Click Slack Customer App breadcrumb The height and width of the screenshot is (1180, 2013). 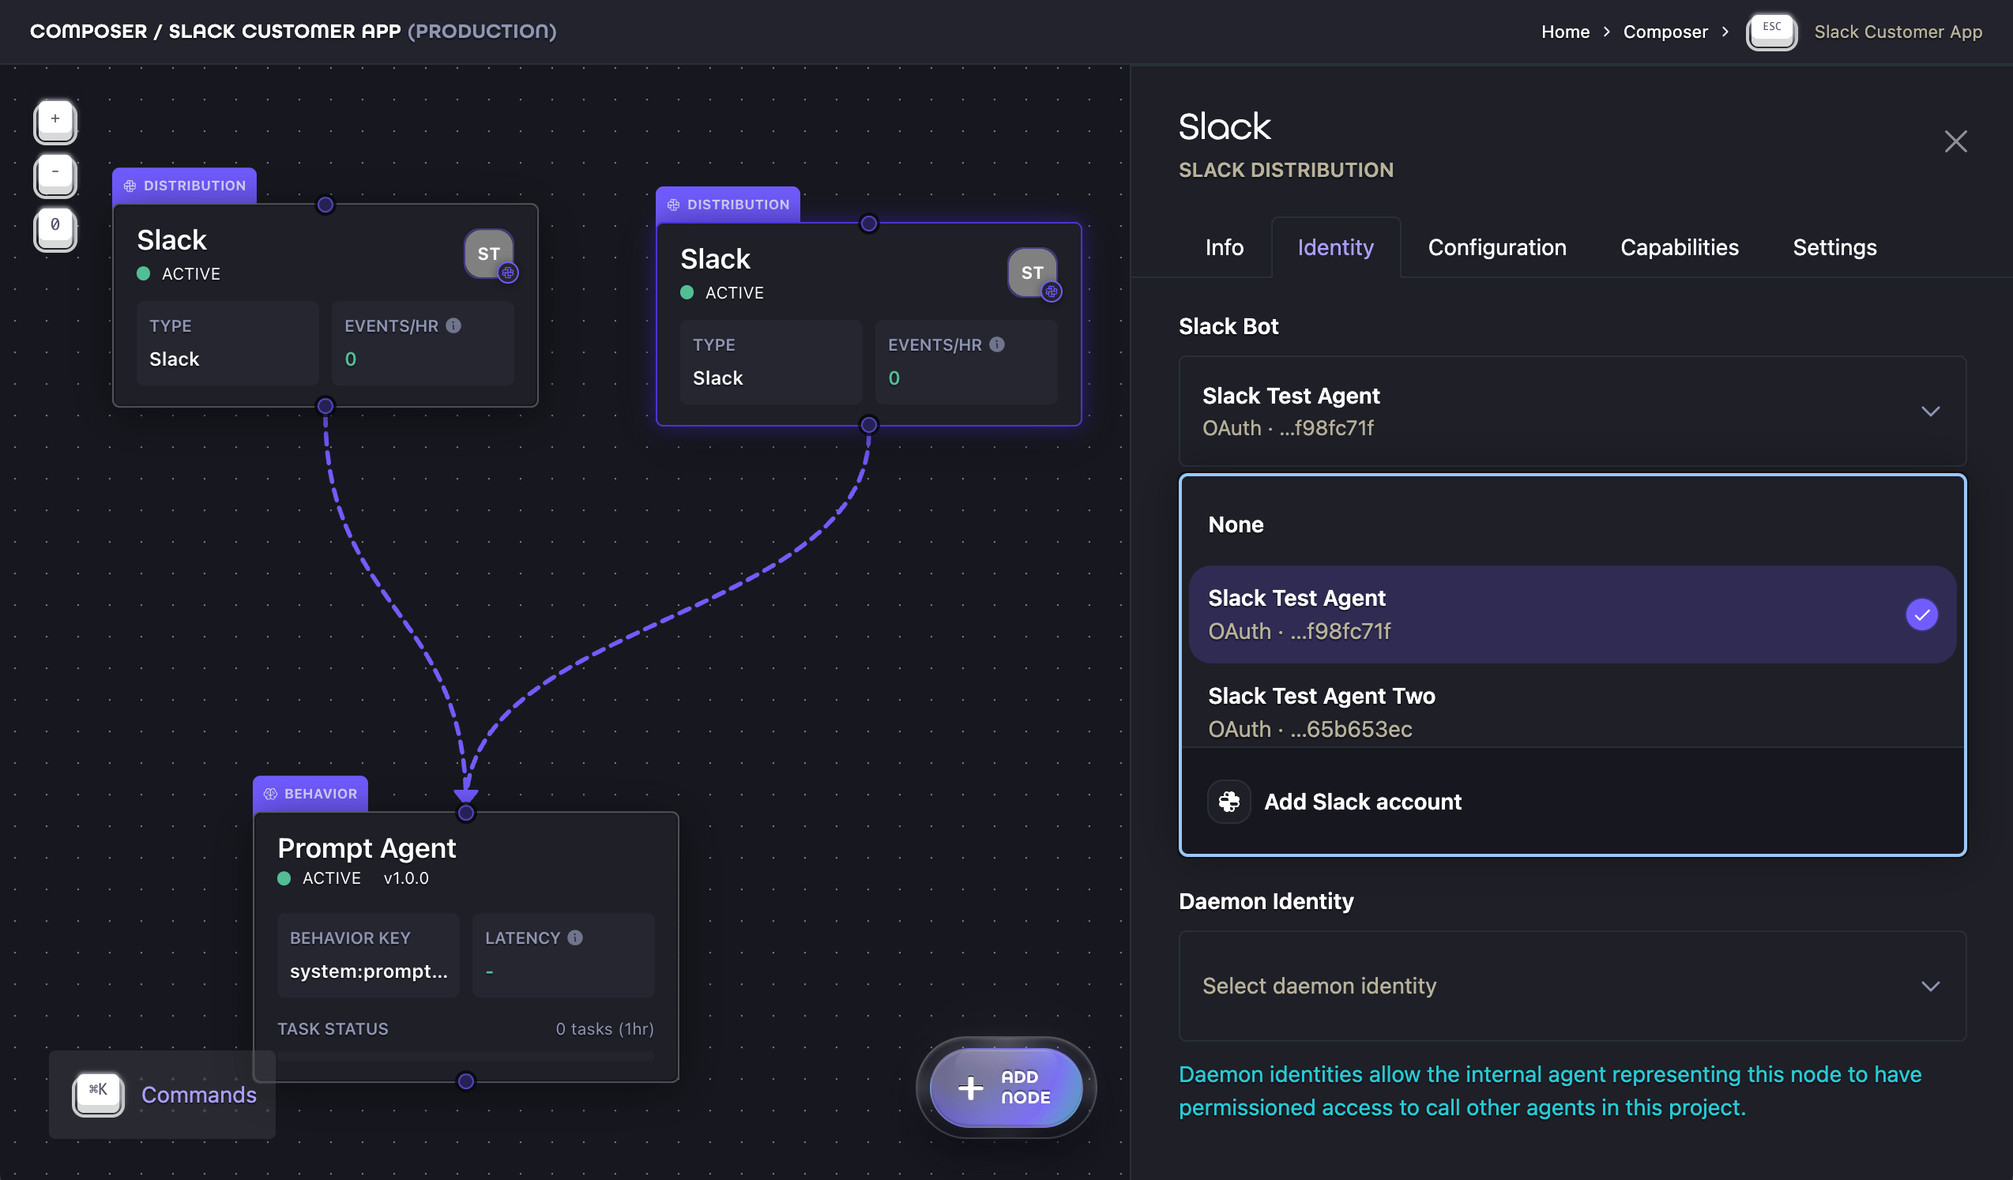[1897, 32]
